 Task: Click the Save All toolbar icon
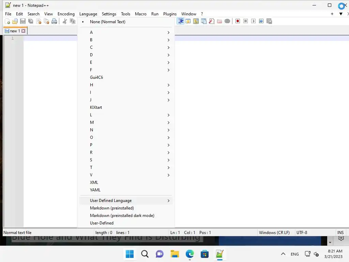pyautogui.click(x=30, y=21)
